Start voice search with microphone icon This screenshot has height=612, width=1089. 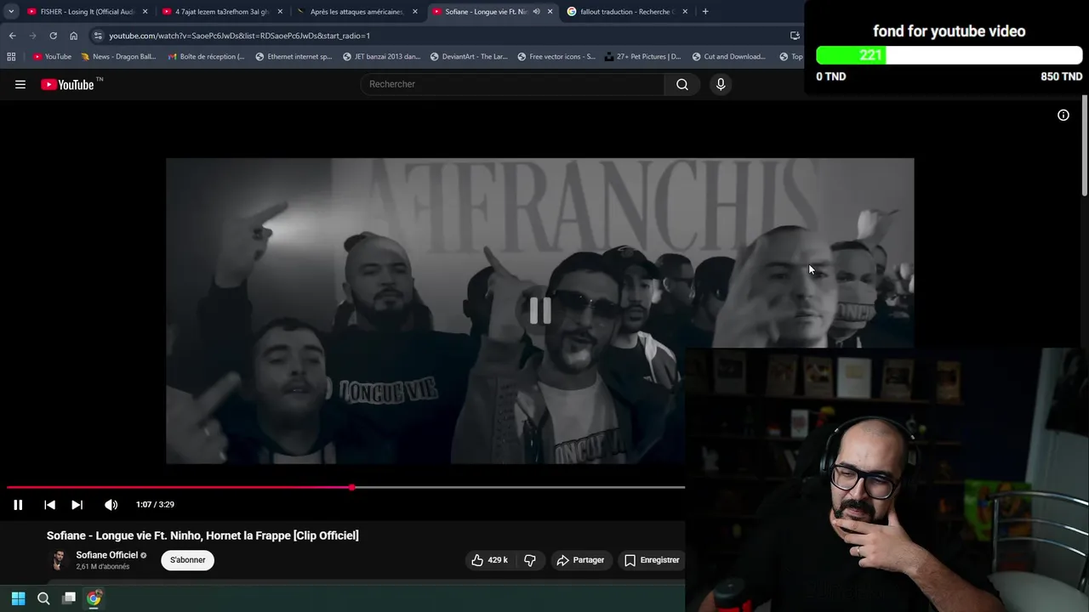[721, 84]
